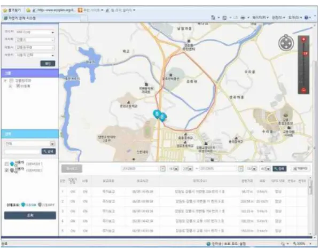Select table row number 3
Viewport: 320px width, 249px height.
(x=184, y=211)
